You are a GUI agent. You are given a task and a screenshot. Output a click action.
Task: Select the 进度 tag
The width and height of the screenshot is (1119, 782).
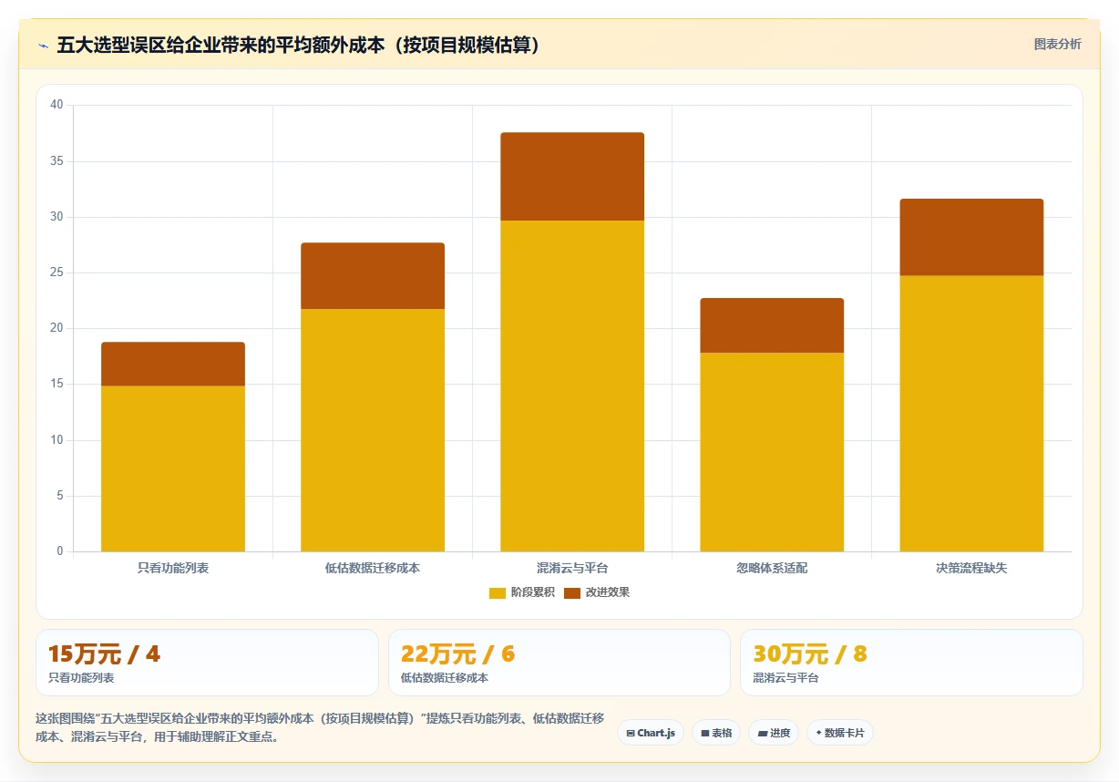(774, 733)
